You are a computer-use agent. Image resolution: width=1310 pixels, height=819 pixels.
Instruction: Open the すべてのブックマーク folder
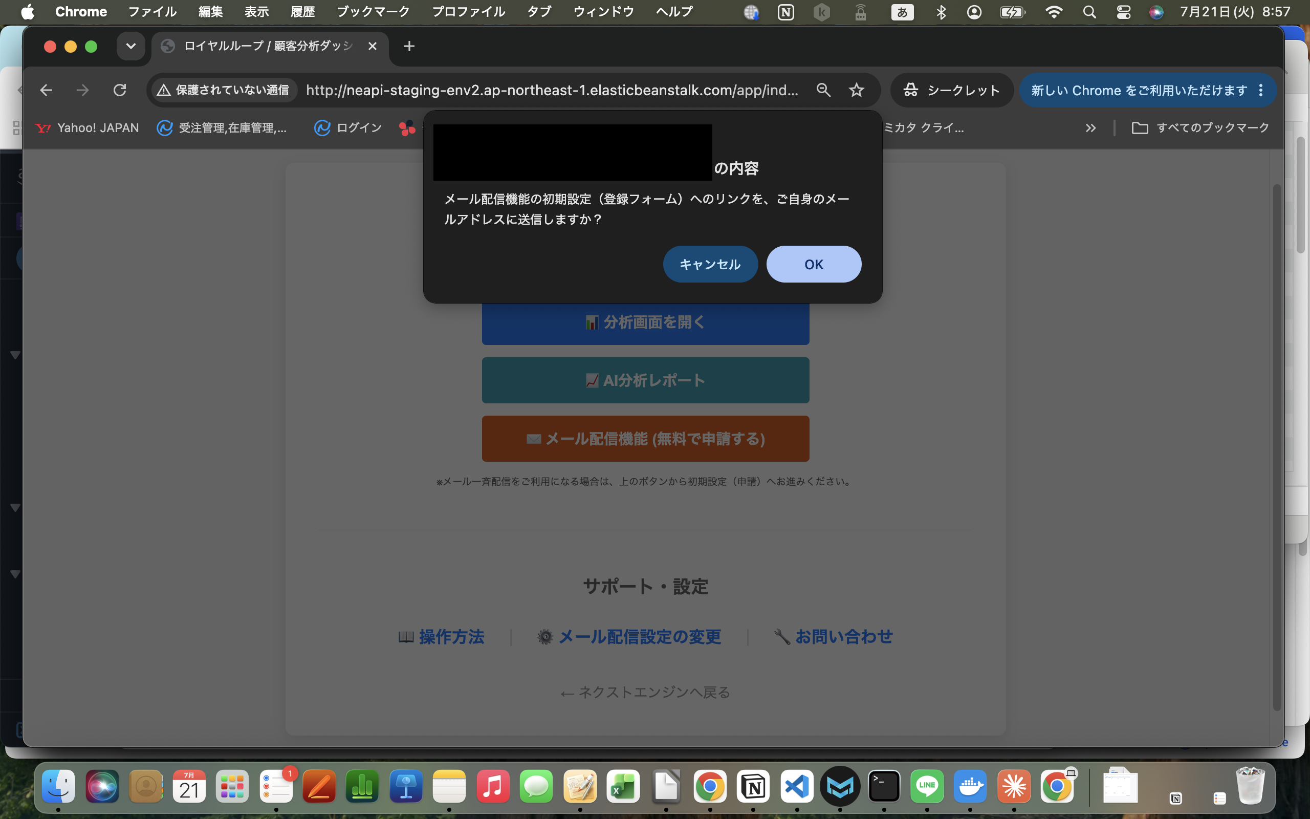(x=1200, y=128)
